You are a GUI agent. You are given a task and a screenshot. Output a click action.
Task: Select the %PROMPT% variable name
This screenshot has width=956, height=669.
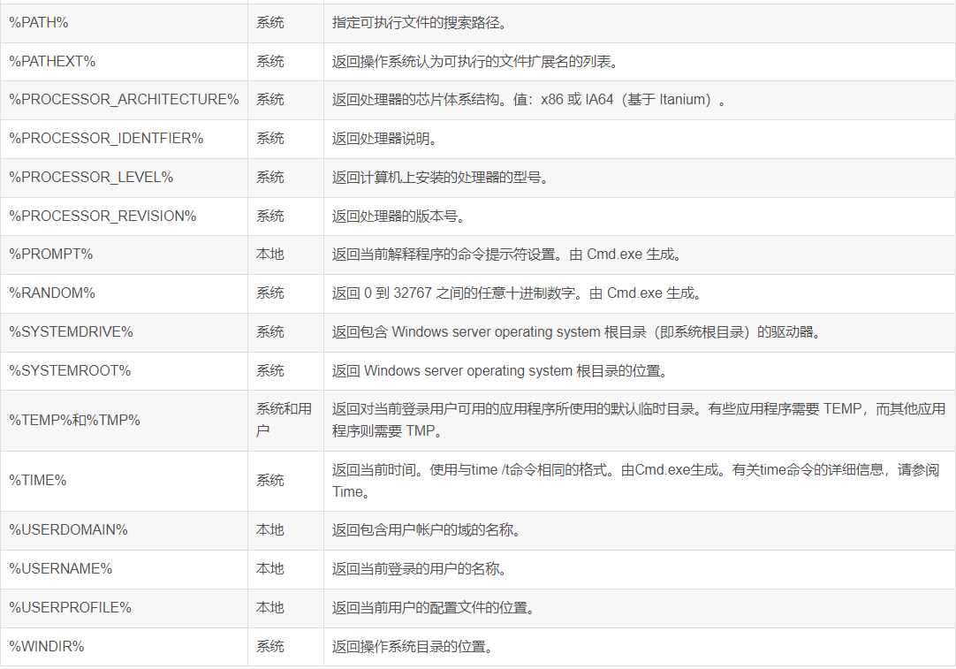click(51, 254)
